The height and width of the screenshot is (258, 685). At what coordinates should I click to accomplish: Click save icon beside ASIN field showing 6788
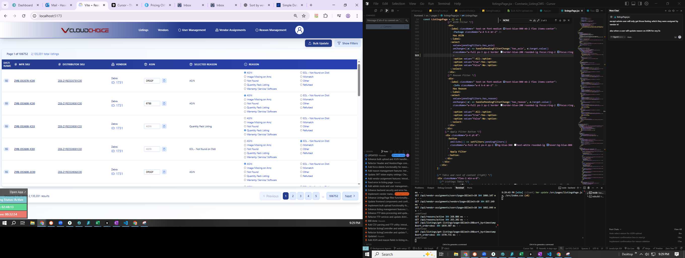click(164, 104)
